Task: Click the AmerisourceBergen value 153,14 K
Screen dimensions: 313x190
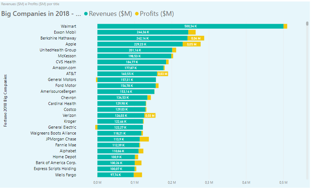Action: pyautogui.click(x=126, y=92)
